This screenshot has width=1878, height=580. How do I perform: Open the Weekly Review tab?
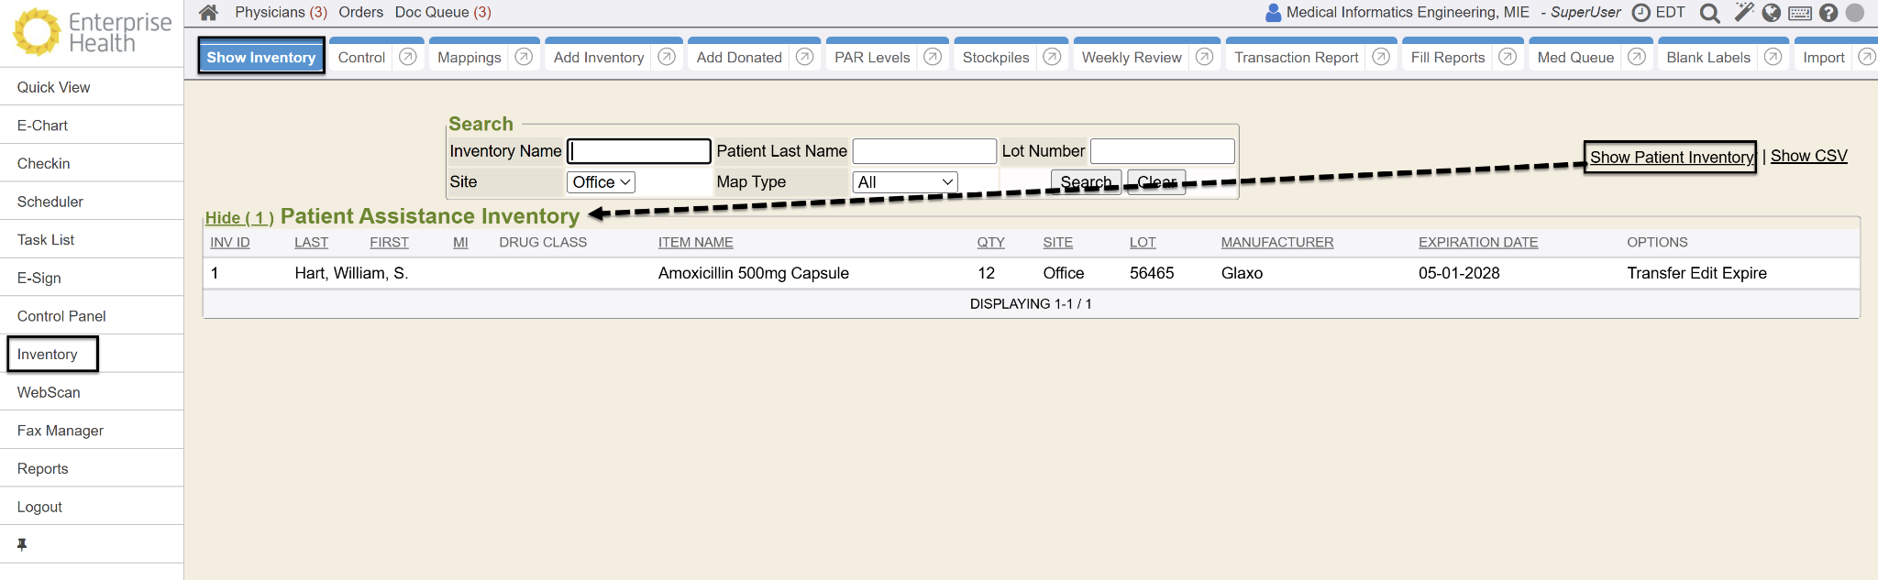click(1132, 58)
